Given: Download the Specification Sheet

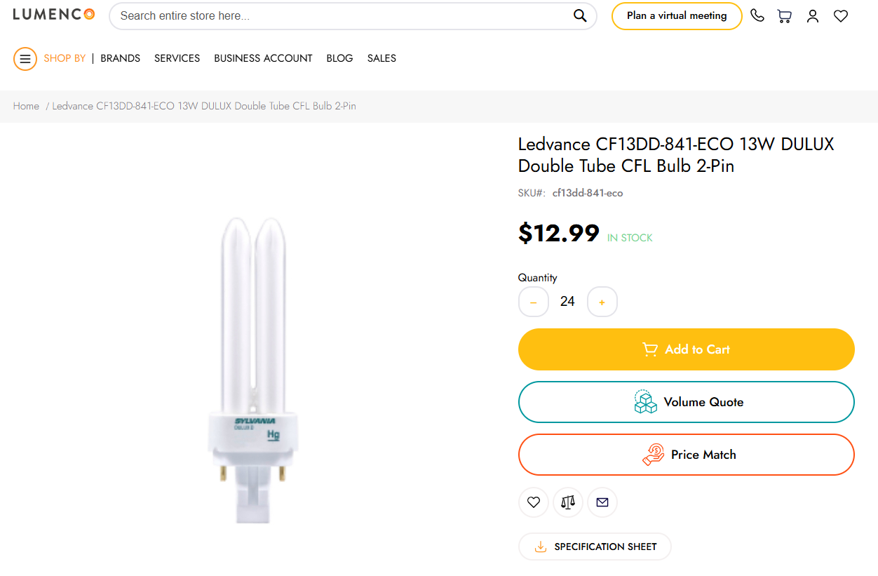Looking at the screenshot, I should pos(595,547).
